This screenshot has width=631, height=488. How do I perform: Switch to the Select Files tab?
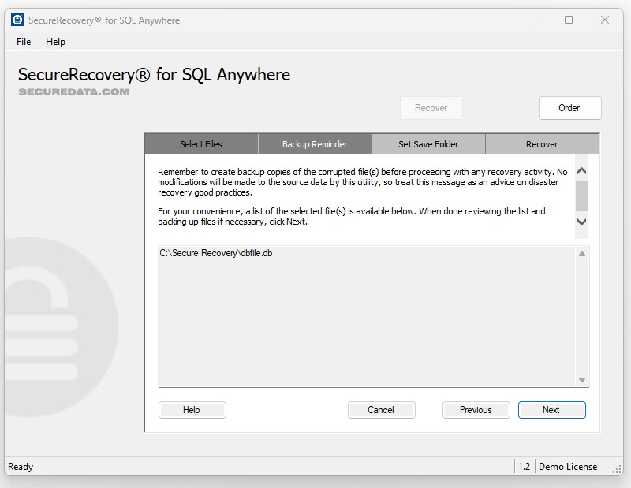tap(201, 144)
